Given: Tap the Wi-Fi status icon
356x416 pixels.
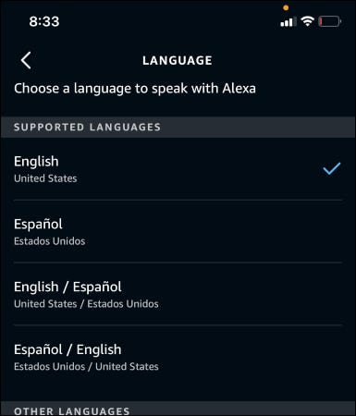Looking at the screenshot, I should coord(307,21).
